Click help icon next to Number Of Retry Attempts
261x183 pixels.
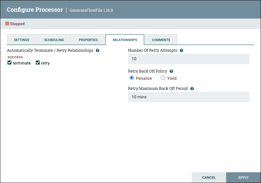[182, 51]
